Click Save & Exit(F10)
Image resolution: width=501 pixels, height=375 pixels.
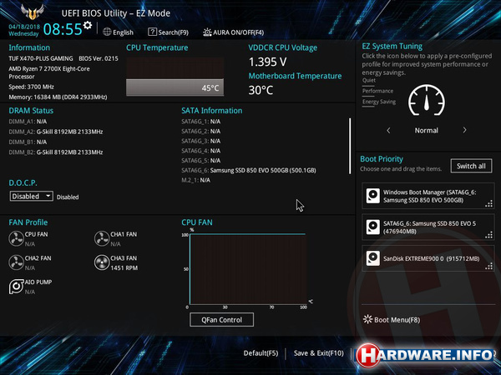click(x=319, y=353)
